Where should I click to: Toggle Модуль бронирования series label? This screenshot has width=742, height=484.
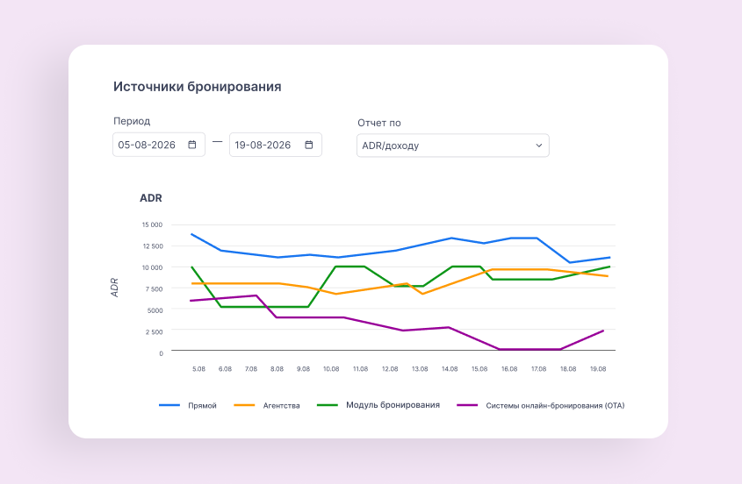point(393,405)
